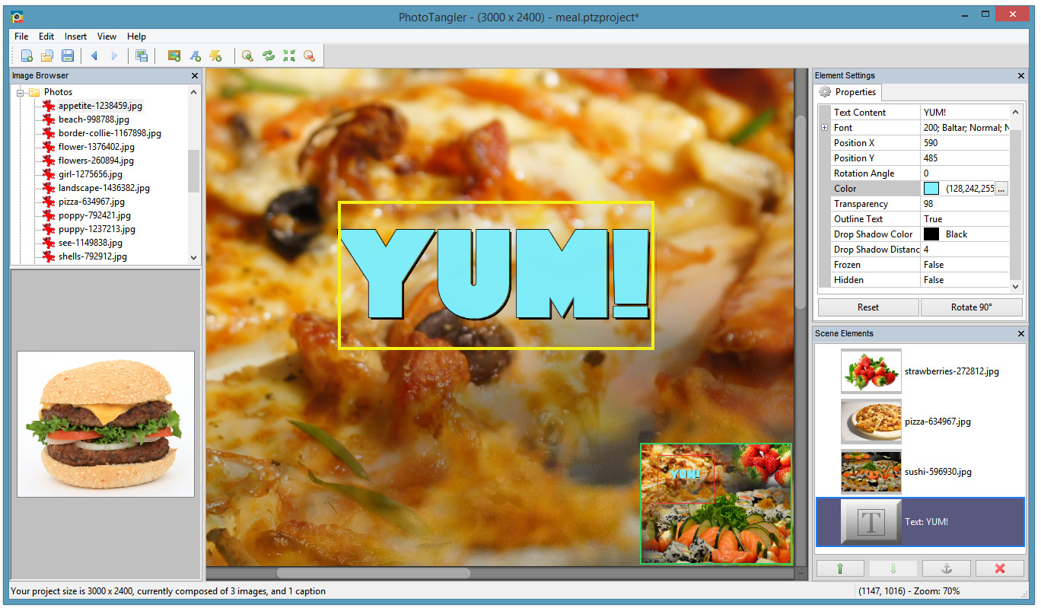Toggle the Outline Text property to False
The width and height of the screenshot is (1041, 611).
click(966, 218)
